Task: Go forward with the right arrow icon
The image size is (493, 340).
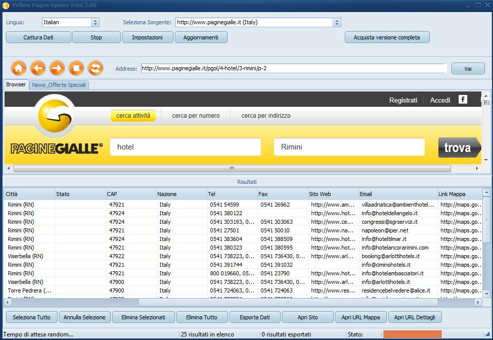Action: point(57,68)
